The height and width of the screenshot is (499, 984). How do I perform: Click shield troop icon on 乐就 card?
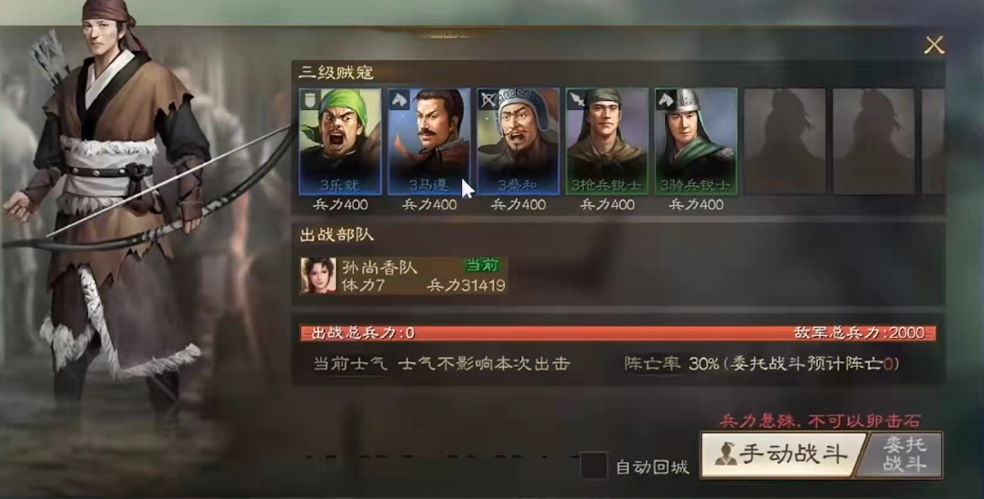coord(310,99)
